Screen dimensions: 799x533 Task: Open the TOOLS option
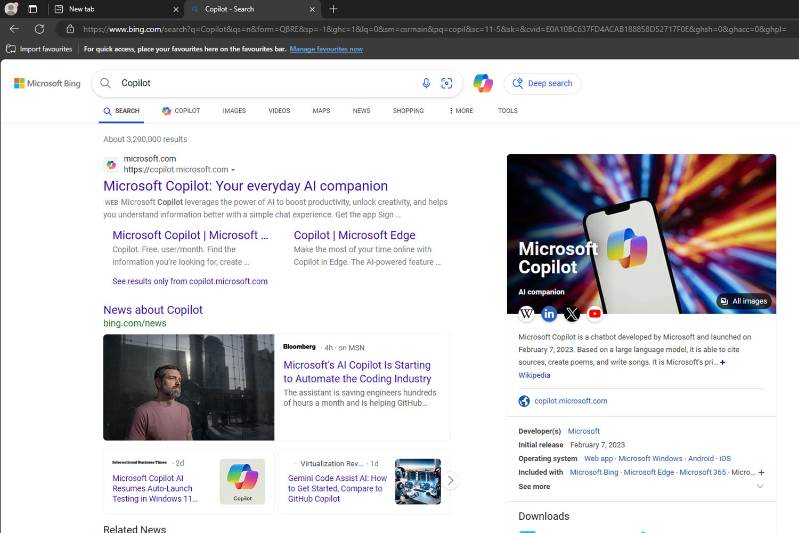tap(508, 111)
